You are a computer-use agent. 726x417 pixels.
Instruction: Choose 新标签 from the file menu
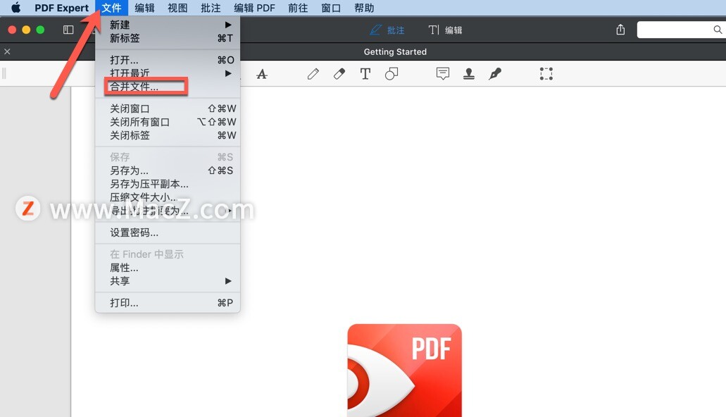click(x=168, y=38)
